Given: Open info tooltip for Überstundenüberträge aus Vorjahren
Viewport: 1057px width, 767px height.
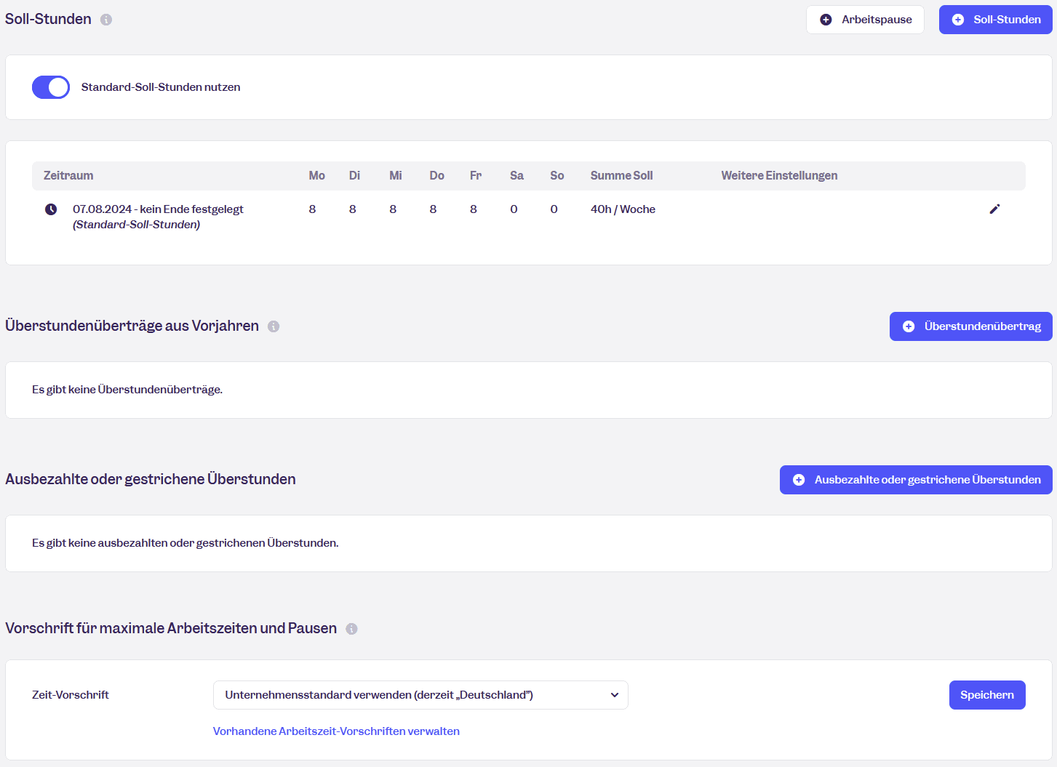Looking at the screenshot, I should (x=274, y=326).
